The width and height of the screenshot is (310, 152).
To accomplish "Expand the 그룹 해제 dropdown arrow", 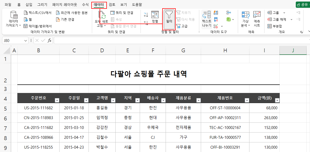I will coord(291,19).
